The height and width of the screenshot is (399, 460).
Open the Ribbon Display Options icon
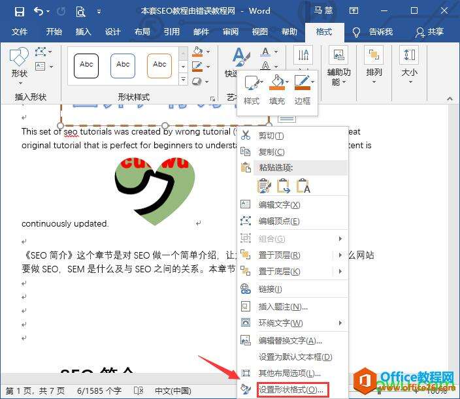[353, 11]
